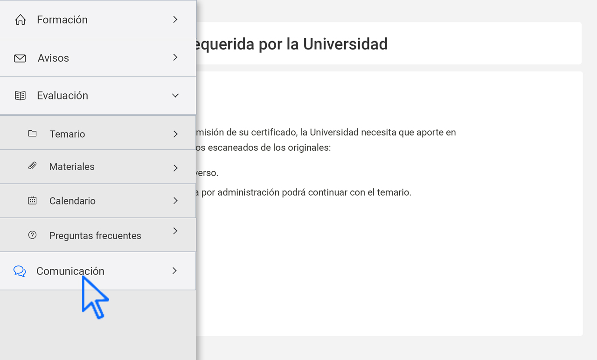Viewport: 597px width, 360px height.
Task: Click the question mark icon beside Preguntas frecuentes
Action: (x=32, y=235)
